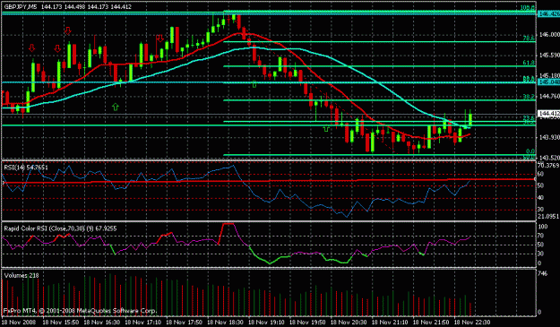
Task: Click the highlighted 145.048 price label
Action: pos(549,82)
